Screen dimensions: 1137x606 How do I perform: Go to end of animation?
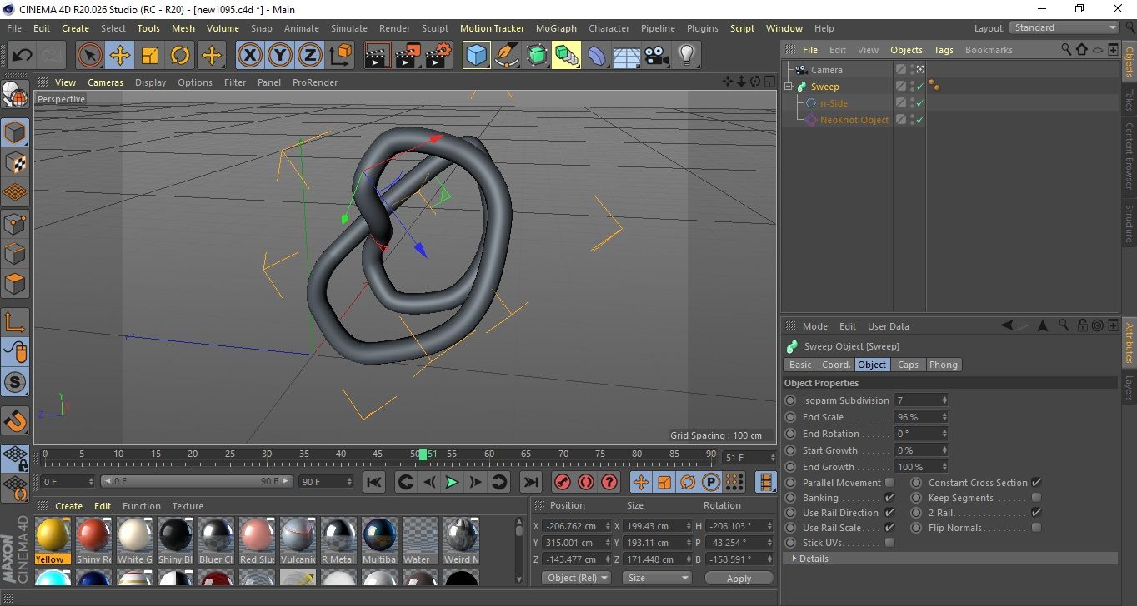(530, 482)
